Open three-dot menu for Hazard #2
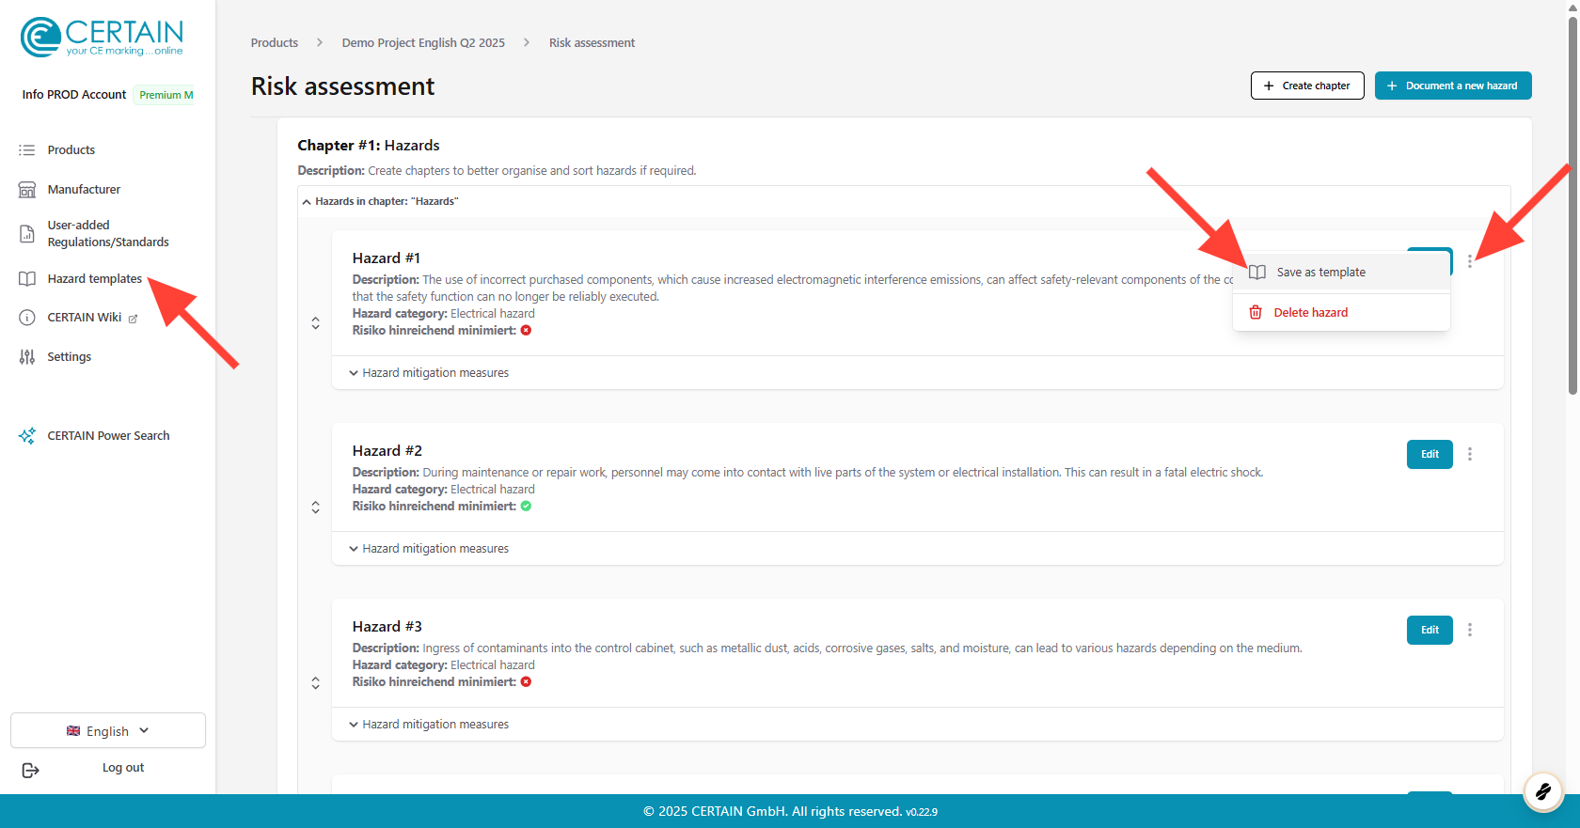 (x=1470, y=454)
